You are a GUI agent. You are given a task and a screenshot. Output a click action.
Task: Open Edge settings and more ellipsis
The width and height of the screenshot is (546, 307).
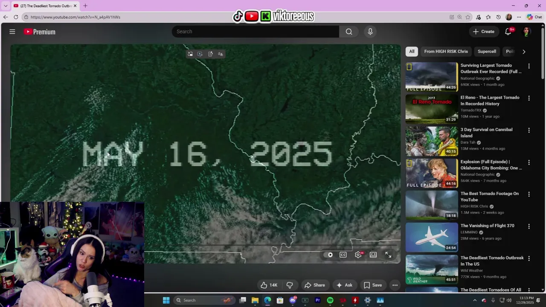click(519, 17)
